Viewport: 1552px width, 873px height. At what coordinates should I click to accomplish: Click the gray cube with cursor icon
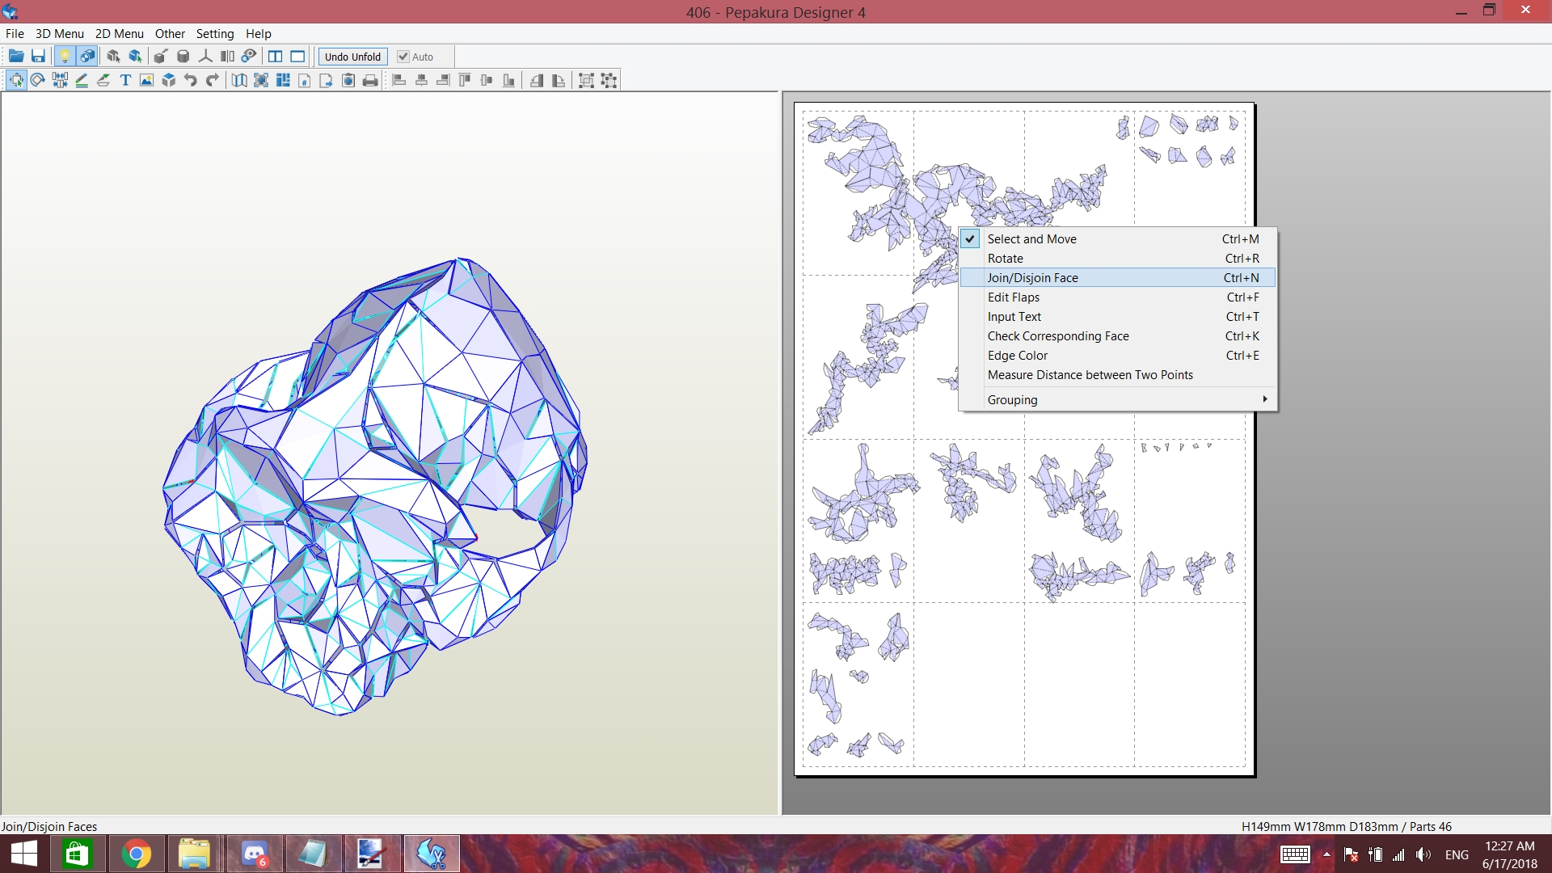pos(113,57)
